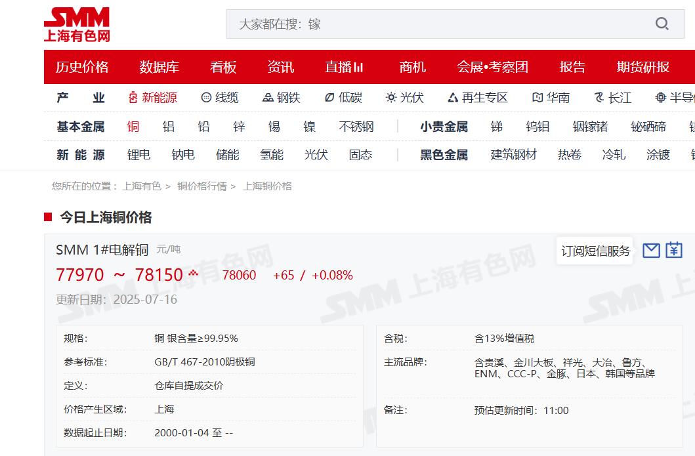The image size is (695, 456).
Task: Go to 铋硒碲 category
Action: (648, 127)
